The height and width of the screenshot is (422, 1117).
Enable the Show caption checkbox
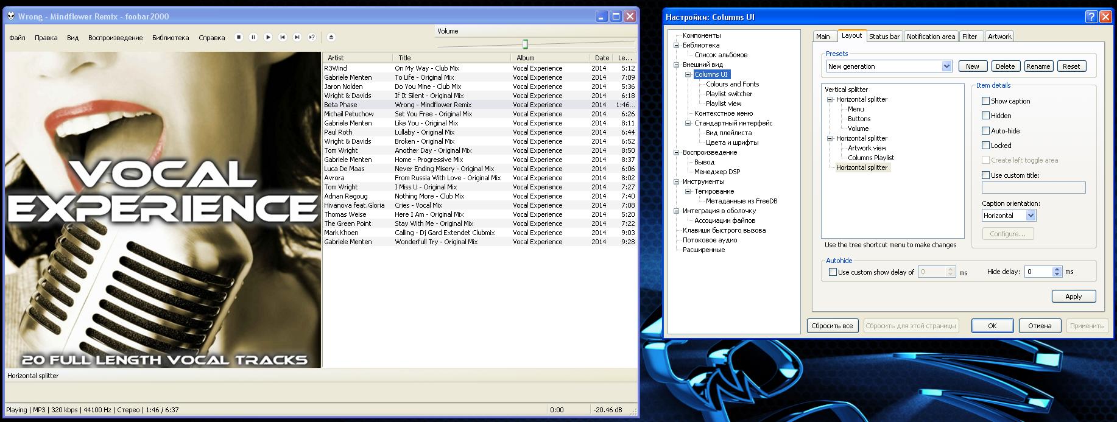point(985,101)
